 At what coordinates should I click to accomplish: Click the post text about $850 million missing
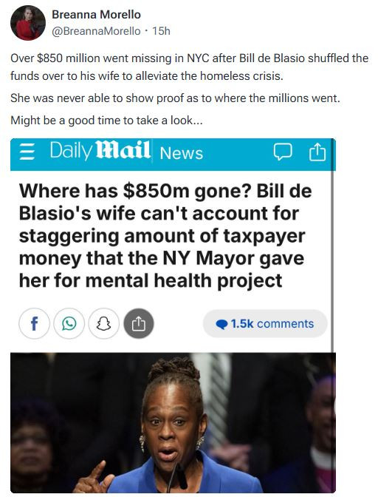point(189,67)
